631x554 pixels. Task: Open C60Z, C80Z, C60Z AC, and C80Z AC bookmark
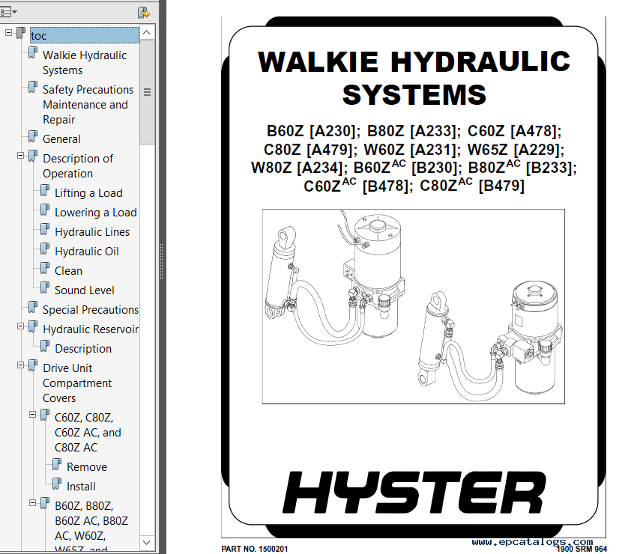[88, 433]
